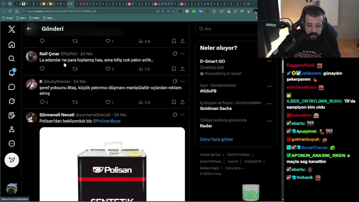Open Profile person icon in sidebar

click(x=11, y=129)
